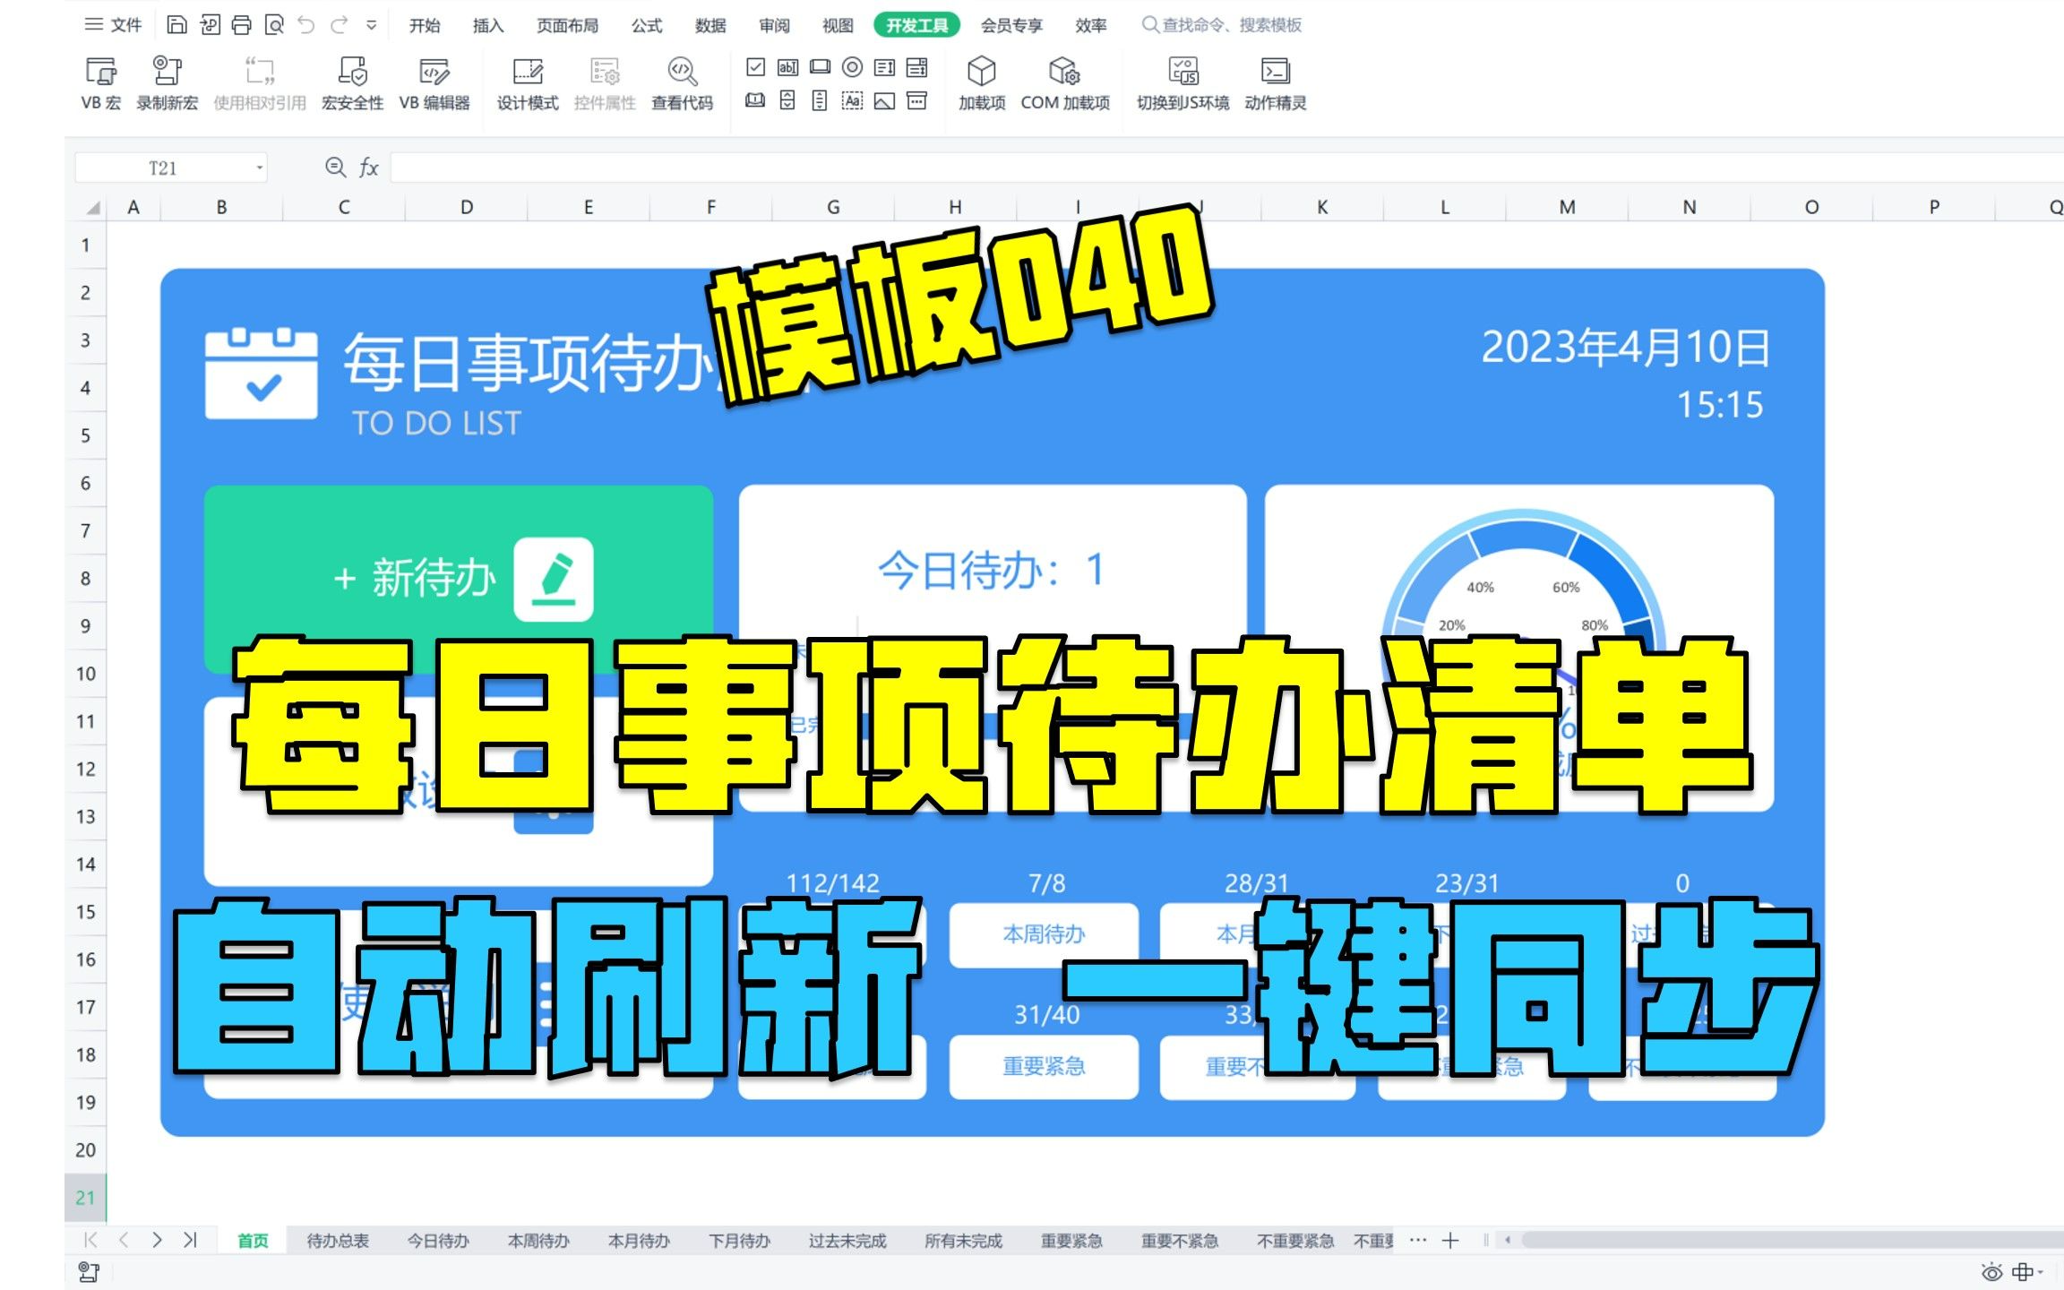Screen dimensions: 2064x1290
Task: Switch to the 页面布局 ribbon tab
Action: pyautogui.click(x=567, y=25)
